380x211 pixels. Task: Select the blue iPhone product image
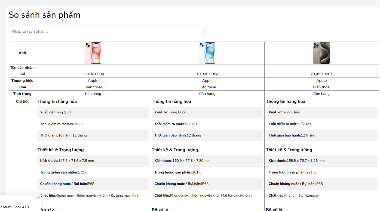(207, 53)
